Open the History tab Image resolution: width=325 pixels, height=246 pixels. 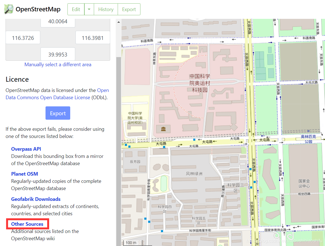coord(106,9)
